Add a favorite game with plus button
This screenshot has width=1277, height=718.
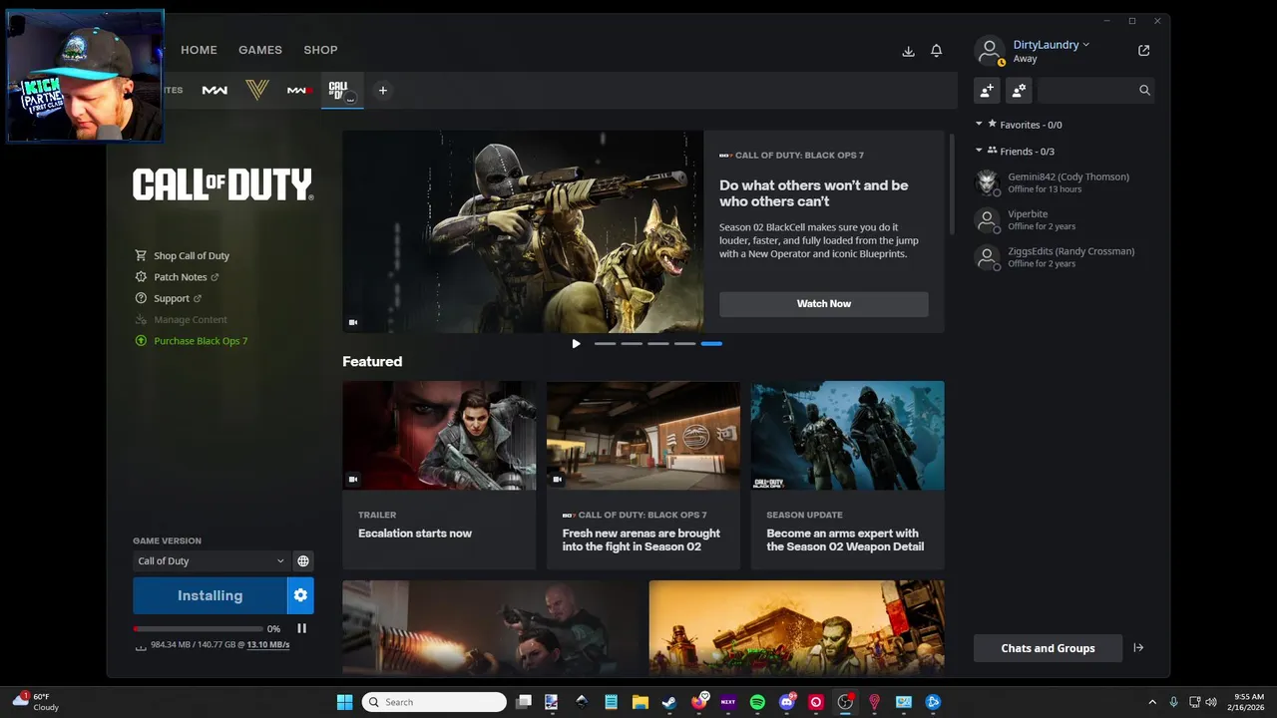[x=382, y=90]
